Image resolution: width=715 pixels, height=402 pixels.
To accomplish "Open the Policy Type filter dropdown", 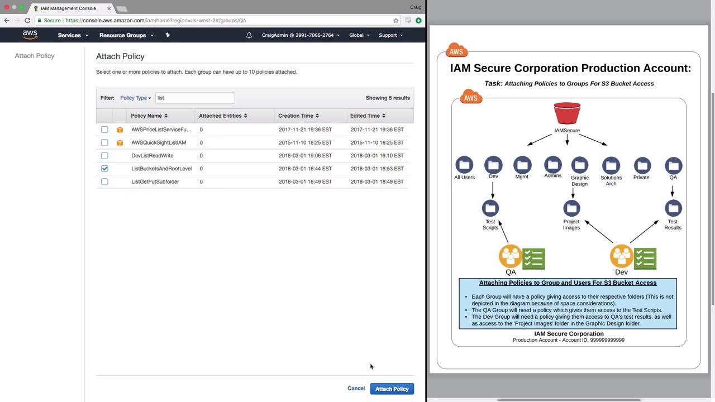I will point(136,98).
